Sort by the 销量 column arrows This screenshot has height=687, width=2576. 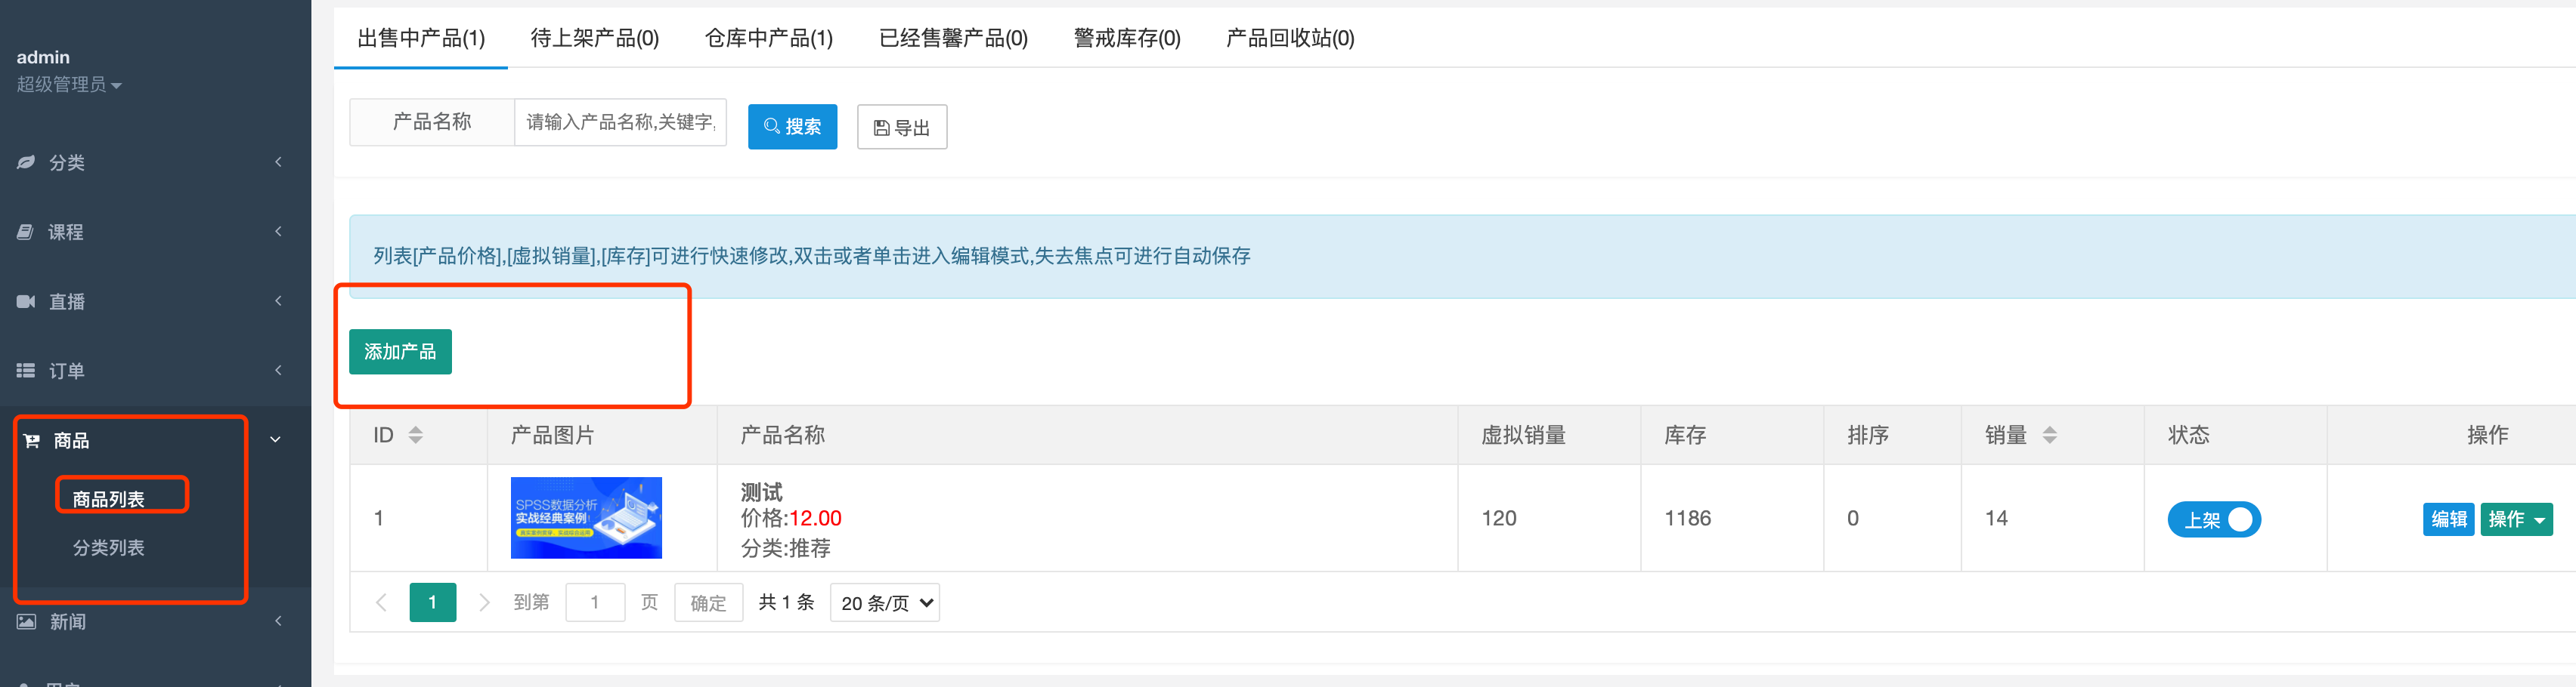point(2050,436)
